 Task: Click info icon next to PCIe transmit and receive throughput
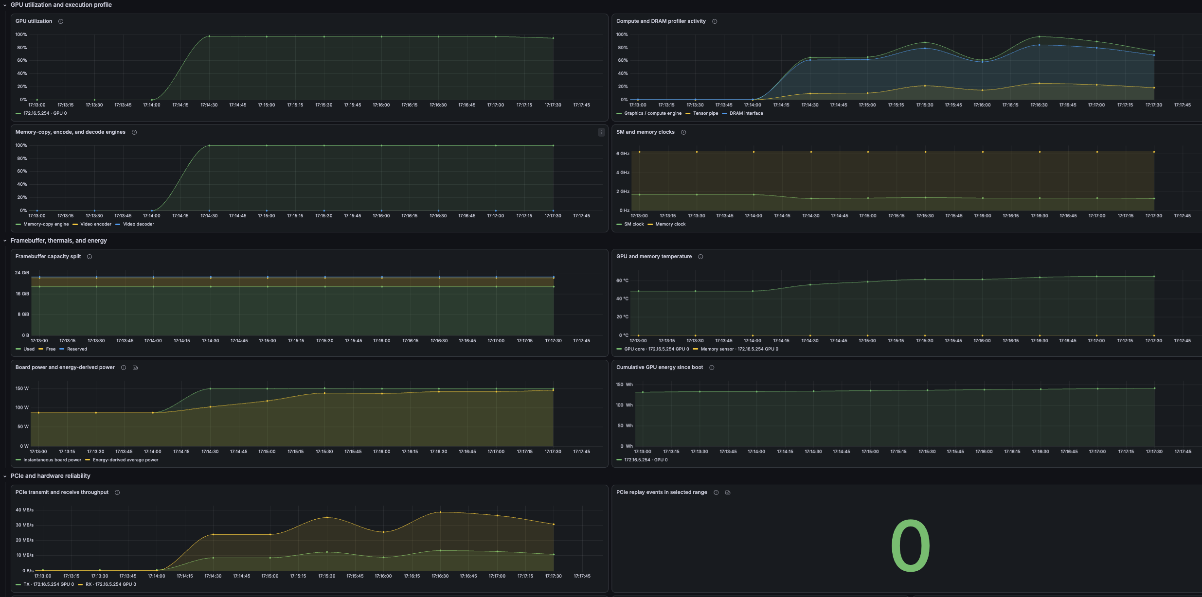117,492
